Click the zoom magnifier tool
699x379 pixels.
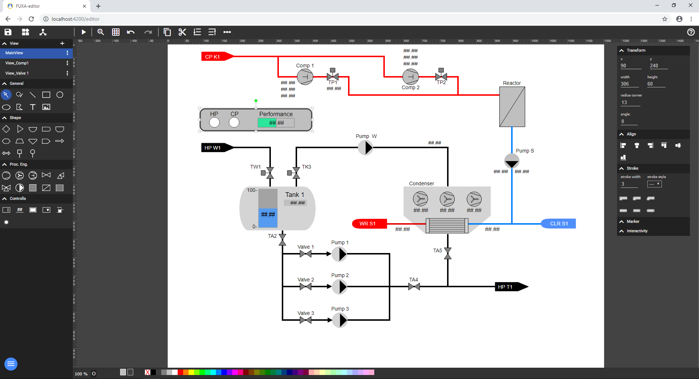tap(101, 32)
